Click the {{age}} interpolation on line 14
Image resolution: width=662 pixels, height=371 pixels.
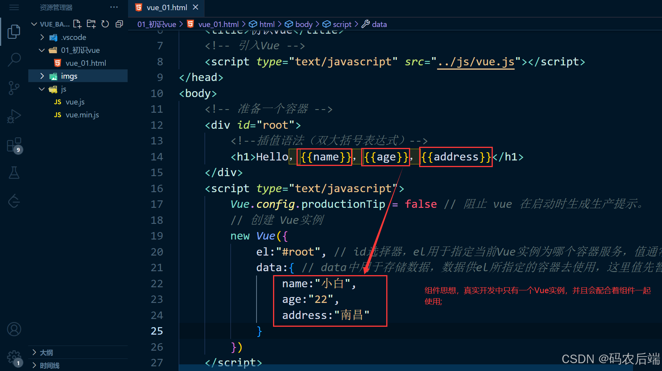coord(385,157)
